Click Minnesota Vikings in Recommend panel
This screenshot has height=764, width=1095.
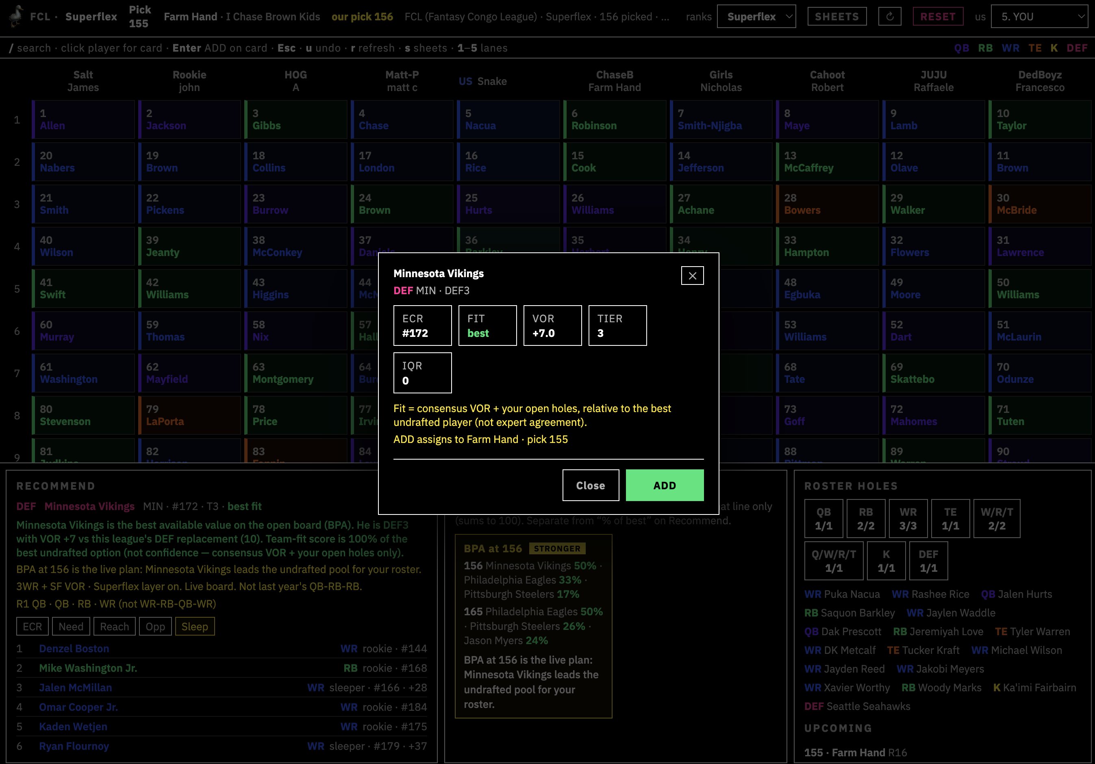(89, 506)
